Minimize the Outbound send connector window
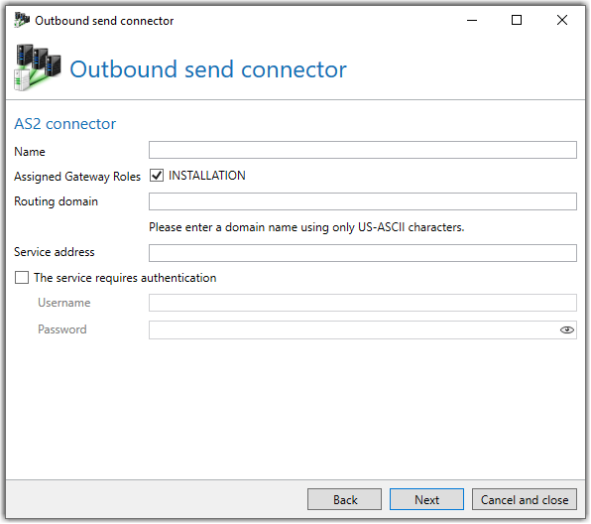The image size is (591, 524). [x=473, y=20]
